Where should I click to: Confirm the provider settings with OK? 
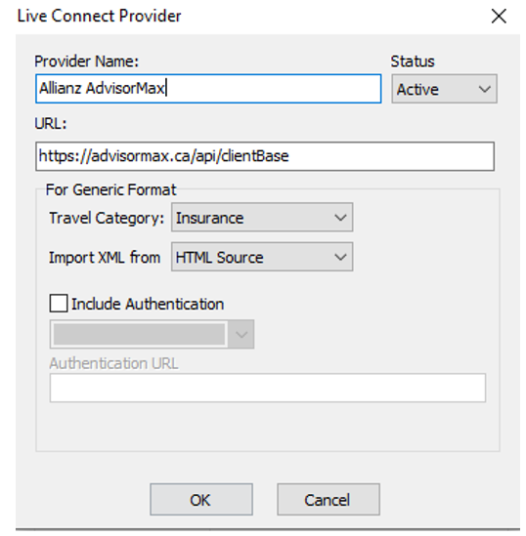(201, 500)
